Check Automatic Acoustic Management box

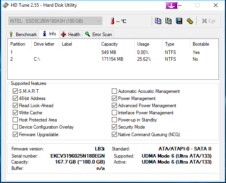click(x=114, y=91)
